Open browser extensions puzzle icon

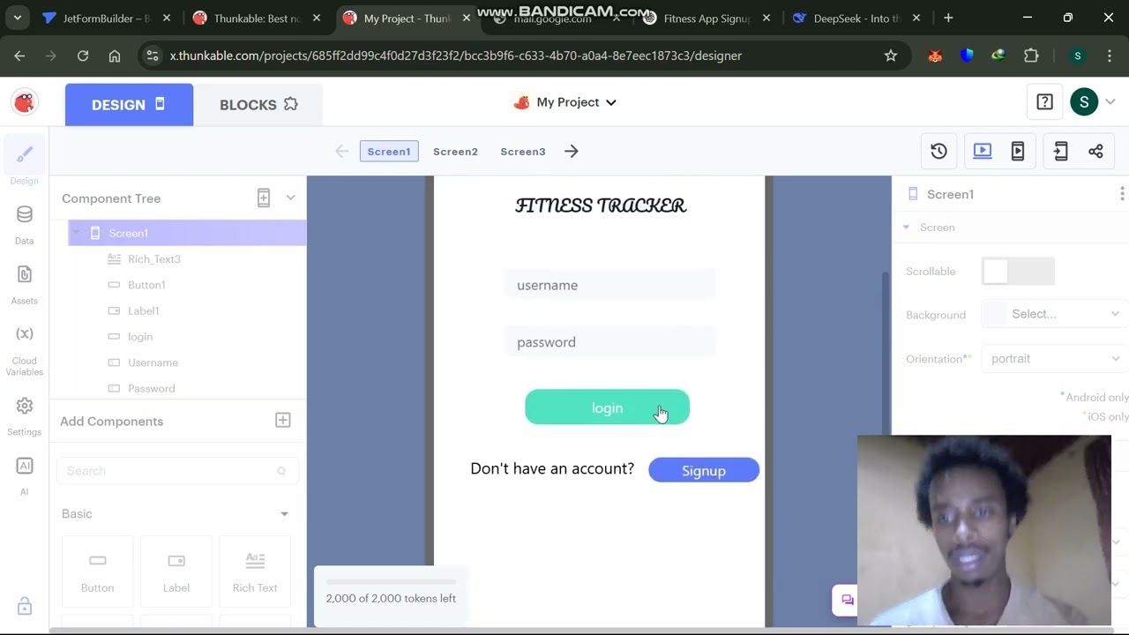[x=1031, y=56]
